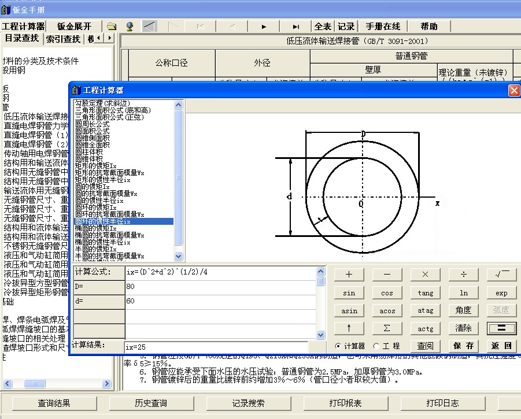Click the tang function button

click(426, 293)
